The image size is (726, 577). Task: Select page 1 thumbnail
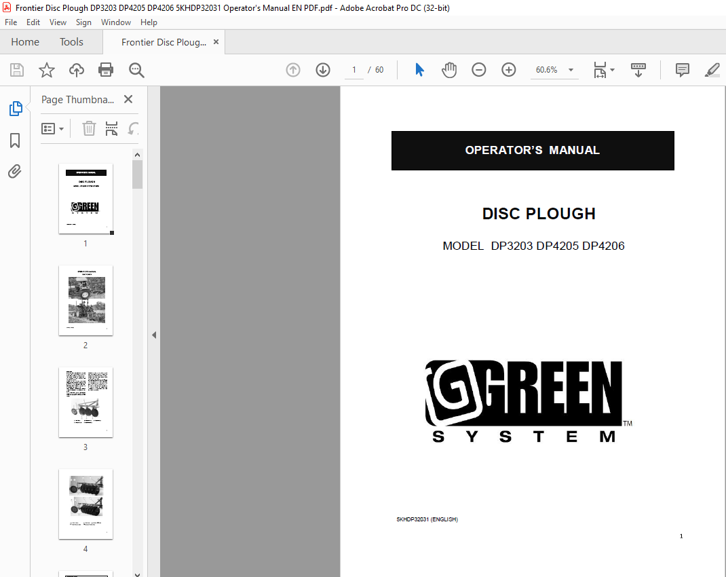pyautogui.click(x=85, y=199)
